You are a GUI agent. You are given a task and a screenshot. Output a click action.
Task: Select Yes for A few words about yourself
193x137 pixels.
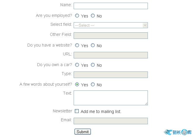pos(77,85)
